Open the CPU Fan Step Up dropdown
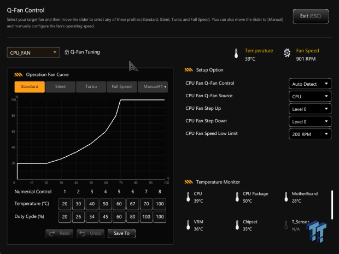 [x=310, y=109]
